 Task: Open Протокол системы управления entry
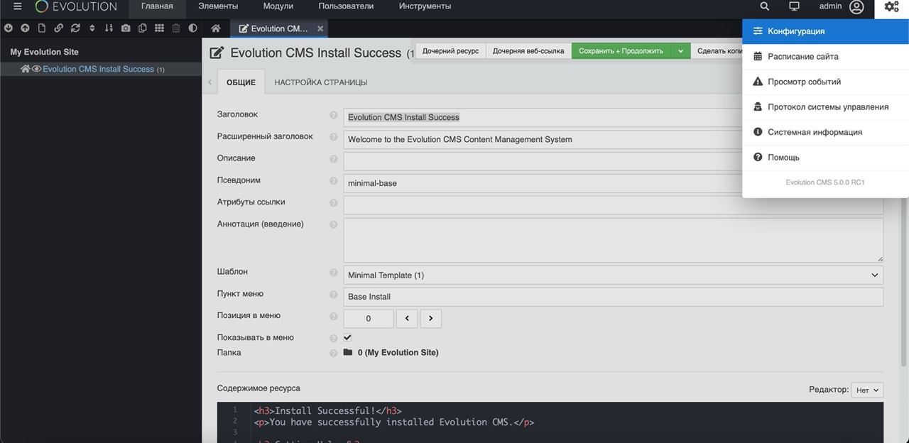(x=825, y=106)
